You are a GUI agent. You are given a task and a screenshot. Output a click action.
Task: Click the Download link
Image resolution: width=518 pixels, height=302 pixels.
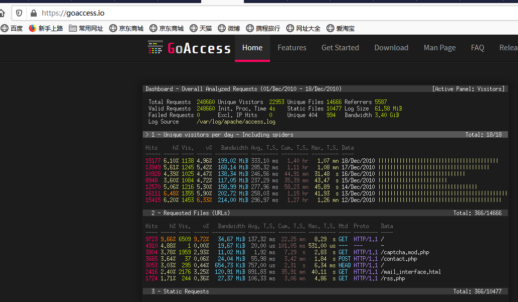391,47
